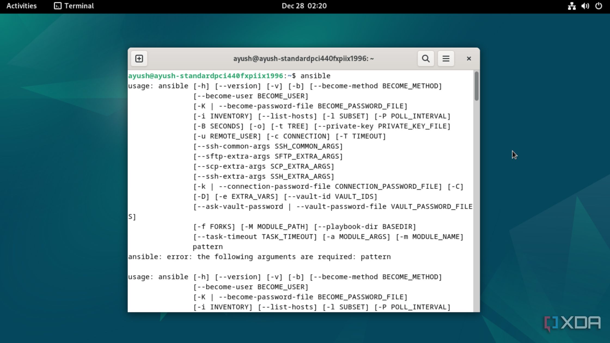The width and height of the screenshot is (610, 343).
Task: Click the XDA watermark logo
Action: (x=572, y=323)
